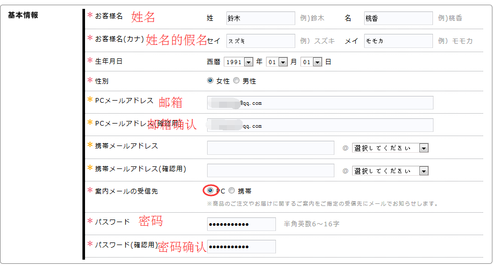Choose PC as 案内メールの受信先
The image size is (494, 268).
210,190
